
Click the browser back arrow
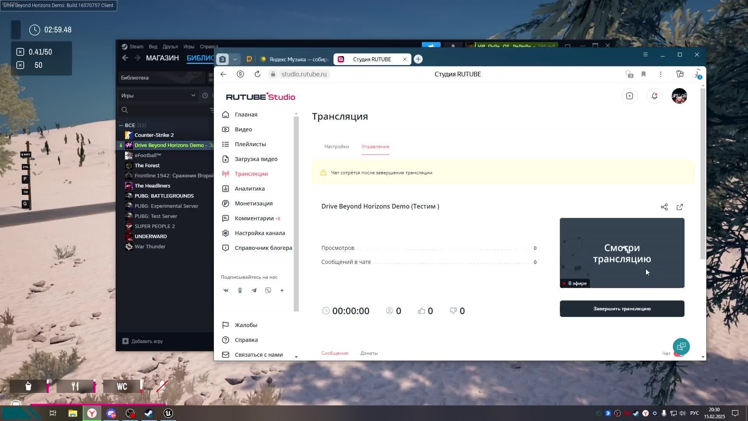click(x=223, y=74)
